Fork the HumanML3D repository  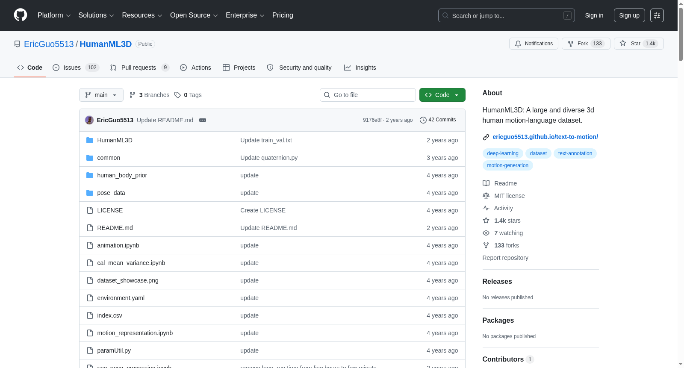click(x=585, y=44)
